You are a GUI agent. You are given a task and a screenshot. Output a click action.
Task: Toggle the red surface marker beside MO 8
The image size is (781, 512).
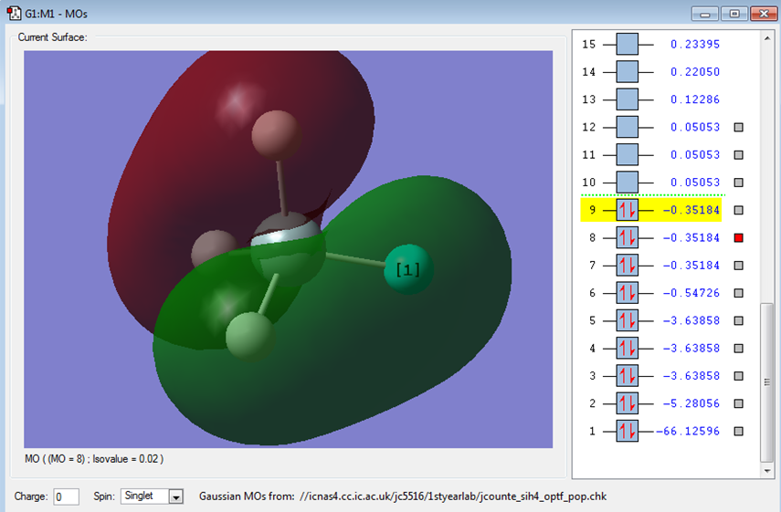pyautogui.click(x=739, y=237)
